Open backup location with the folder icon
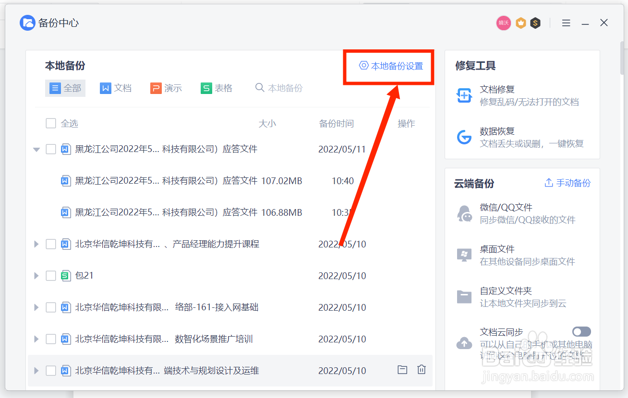This screenshot has width=628, height=398. pos(402,369)
